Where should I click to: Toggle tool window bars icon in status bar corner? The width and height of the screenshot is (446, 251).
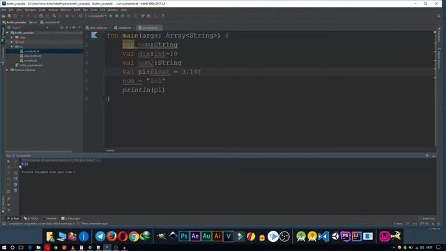[x=3, y=224]
